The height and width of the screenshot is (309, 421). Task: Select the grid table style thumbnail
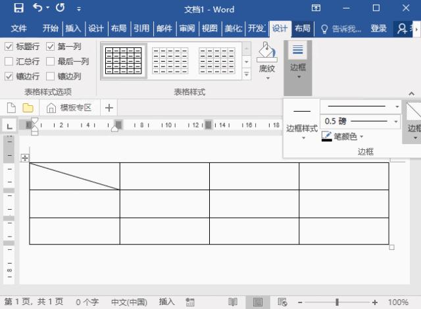click(x=124, y=60)
